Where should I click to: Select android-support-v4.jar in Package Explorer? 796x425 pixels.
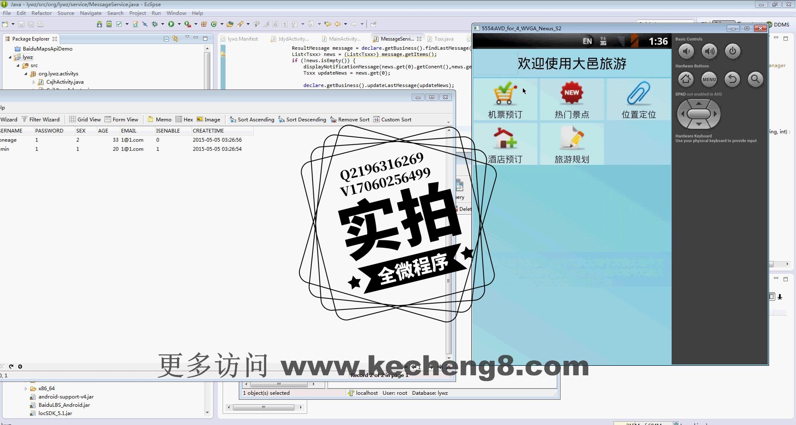pyautogui.click(x=62, y=397)
